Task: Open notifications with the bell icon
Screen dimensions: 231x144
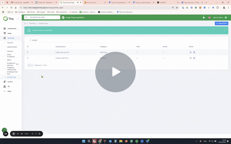Action: pyautogui.click(x=204, y=18)
